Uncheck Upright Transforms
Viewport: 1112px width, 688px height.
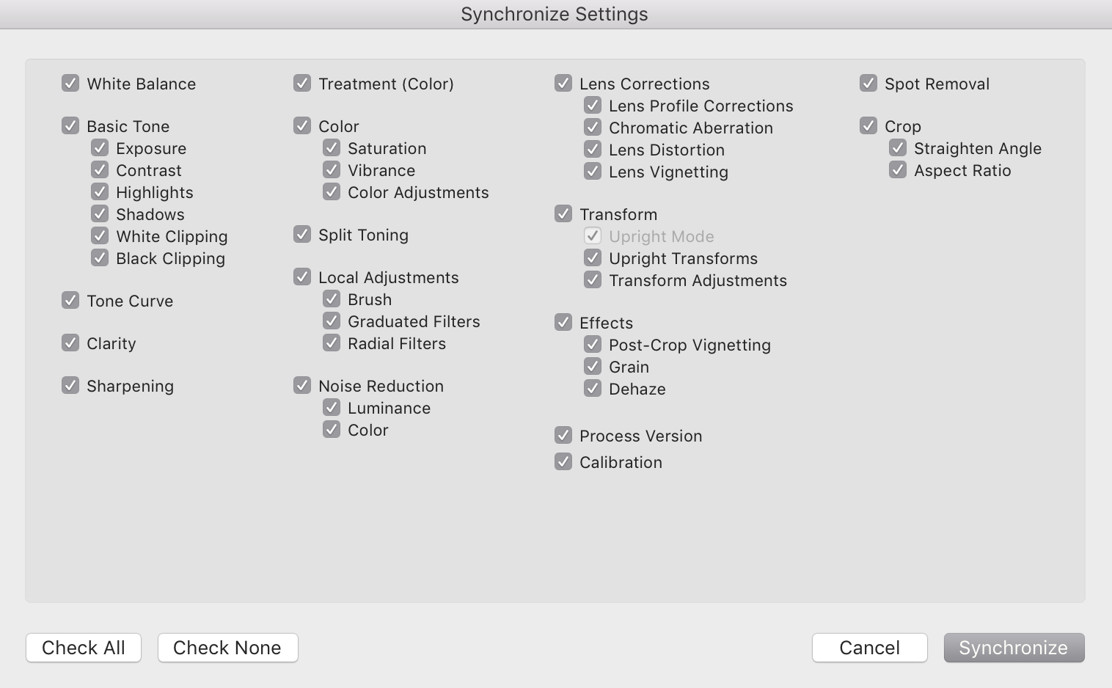[x=593, y=257]
